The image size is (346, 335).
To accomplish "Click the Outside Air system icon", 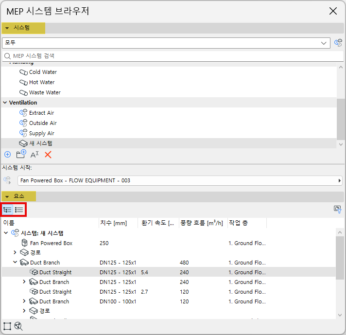I will pos(23,123).
